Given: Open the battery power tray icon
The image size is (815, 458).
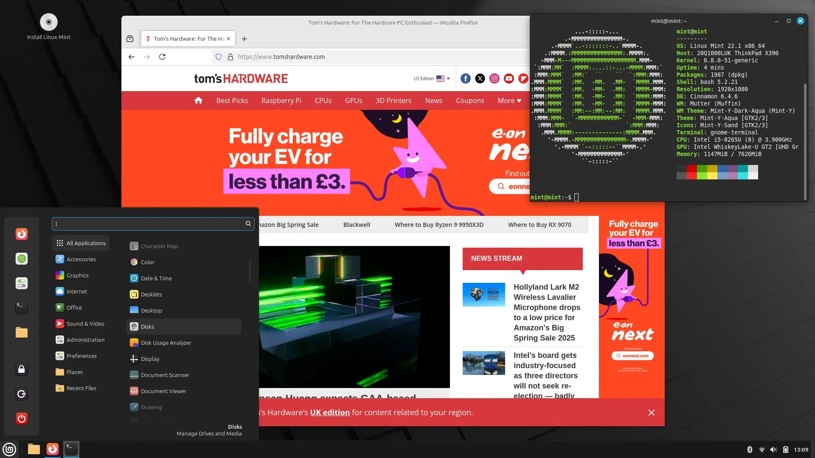Looking at the screenshot, I should 785,450.
